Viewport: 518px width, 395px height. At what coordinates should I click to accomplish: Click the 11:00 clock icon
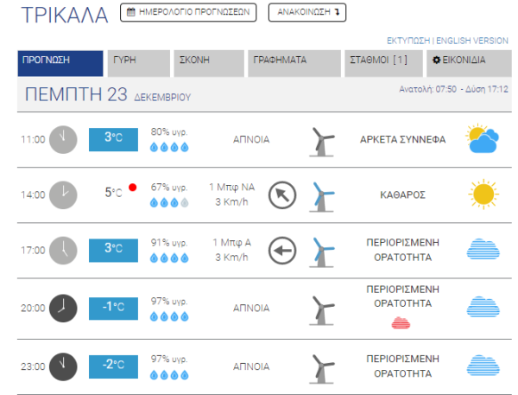62,138
